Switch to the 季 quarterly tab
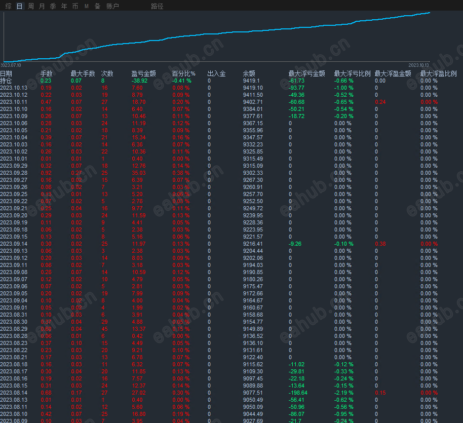463x423 pixels. (x=53, y=6)
